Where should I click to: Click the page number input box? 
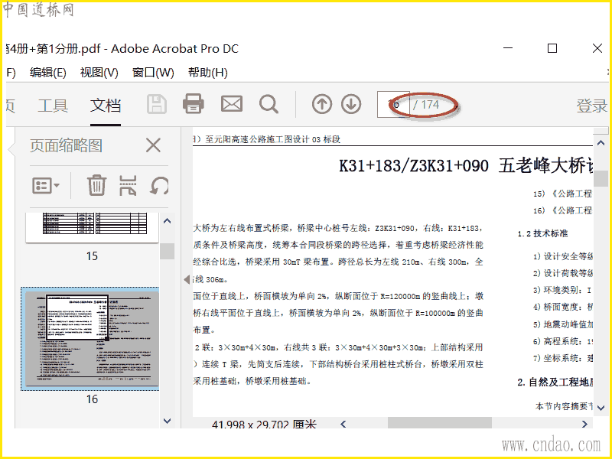[393, 105]
